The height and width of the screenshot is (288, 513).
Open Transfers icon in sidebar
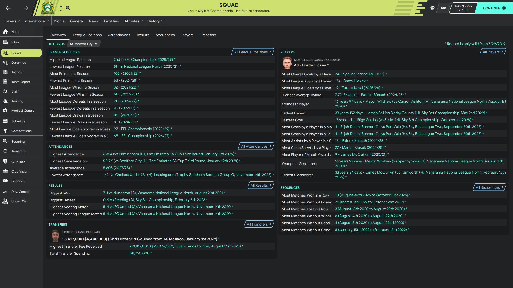tap(5, 151)
